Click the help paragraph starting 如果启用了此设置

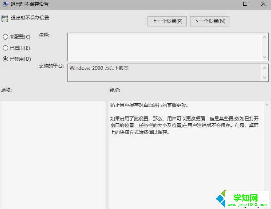(x=184, y=125)
